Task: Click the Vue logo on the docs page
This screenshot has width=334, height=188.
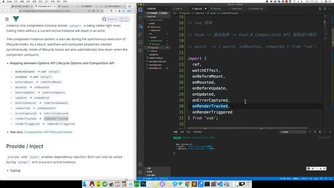Action: point(16,19)
